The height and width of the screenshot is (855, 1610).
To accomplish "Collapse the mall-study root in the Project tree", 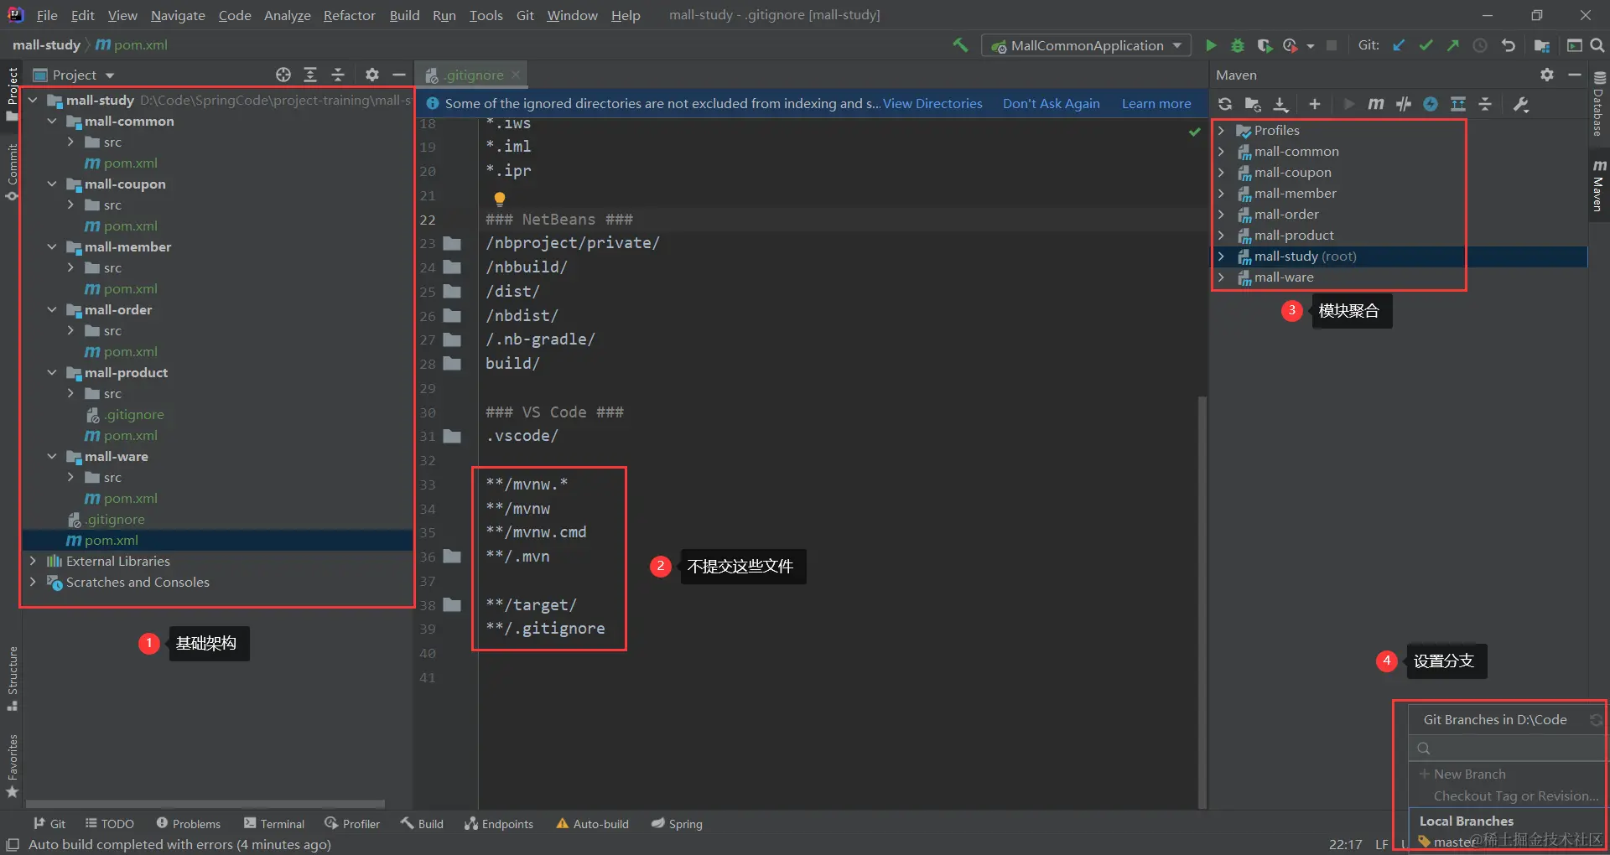I will pyautogui.click(x=34, y=100).
